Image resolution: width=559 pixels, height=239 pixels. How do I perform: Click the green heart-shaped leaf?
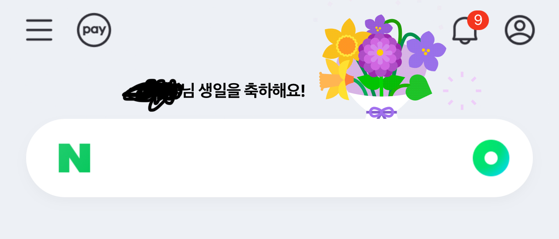[418, 88]
